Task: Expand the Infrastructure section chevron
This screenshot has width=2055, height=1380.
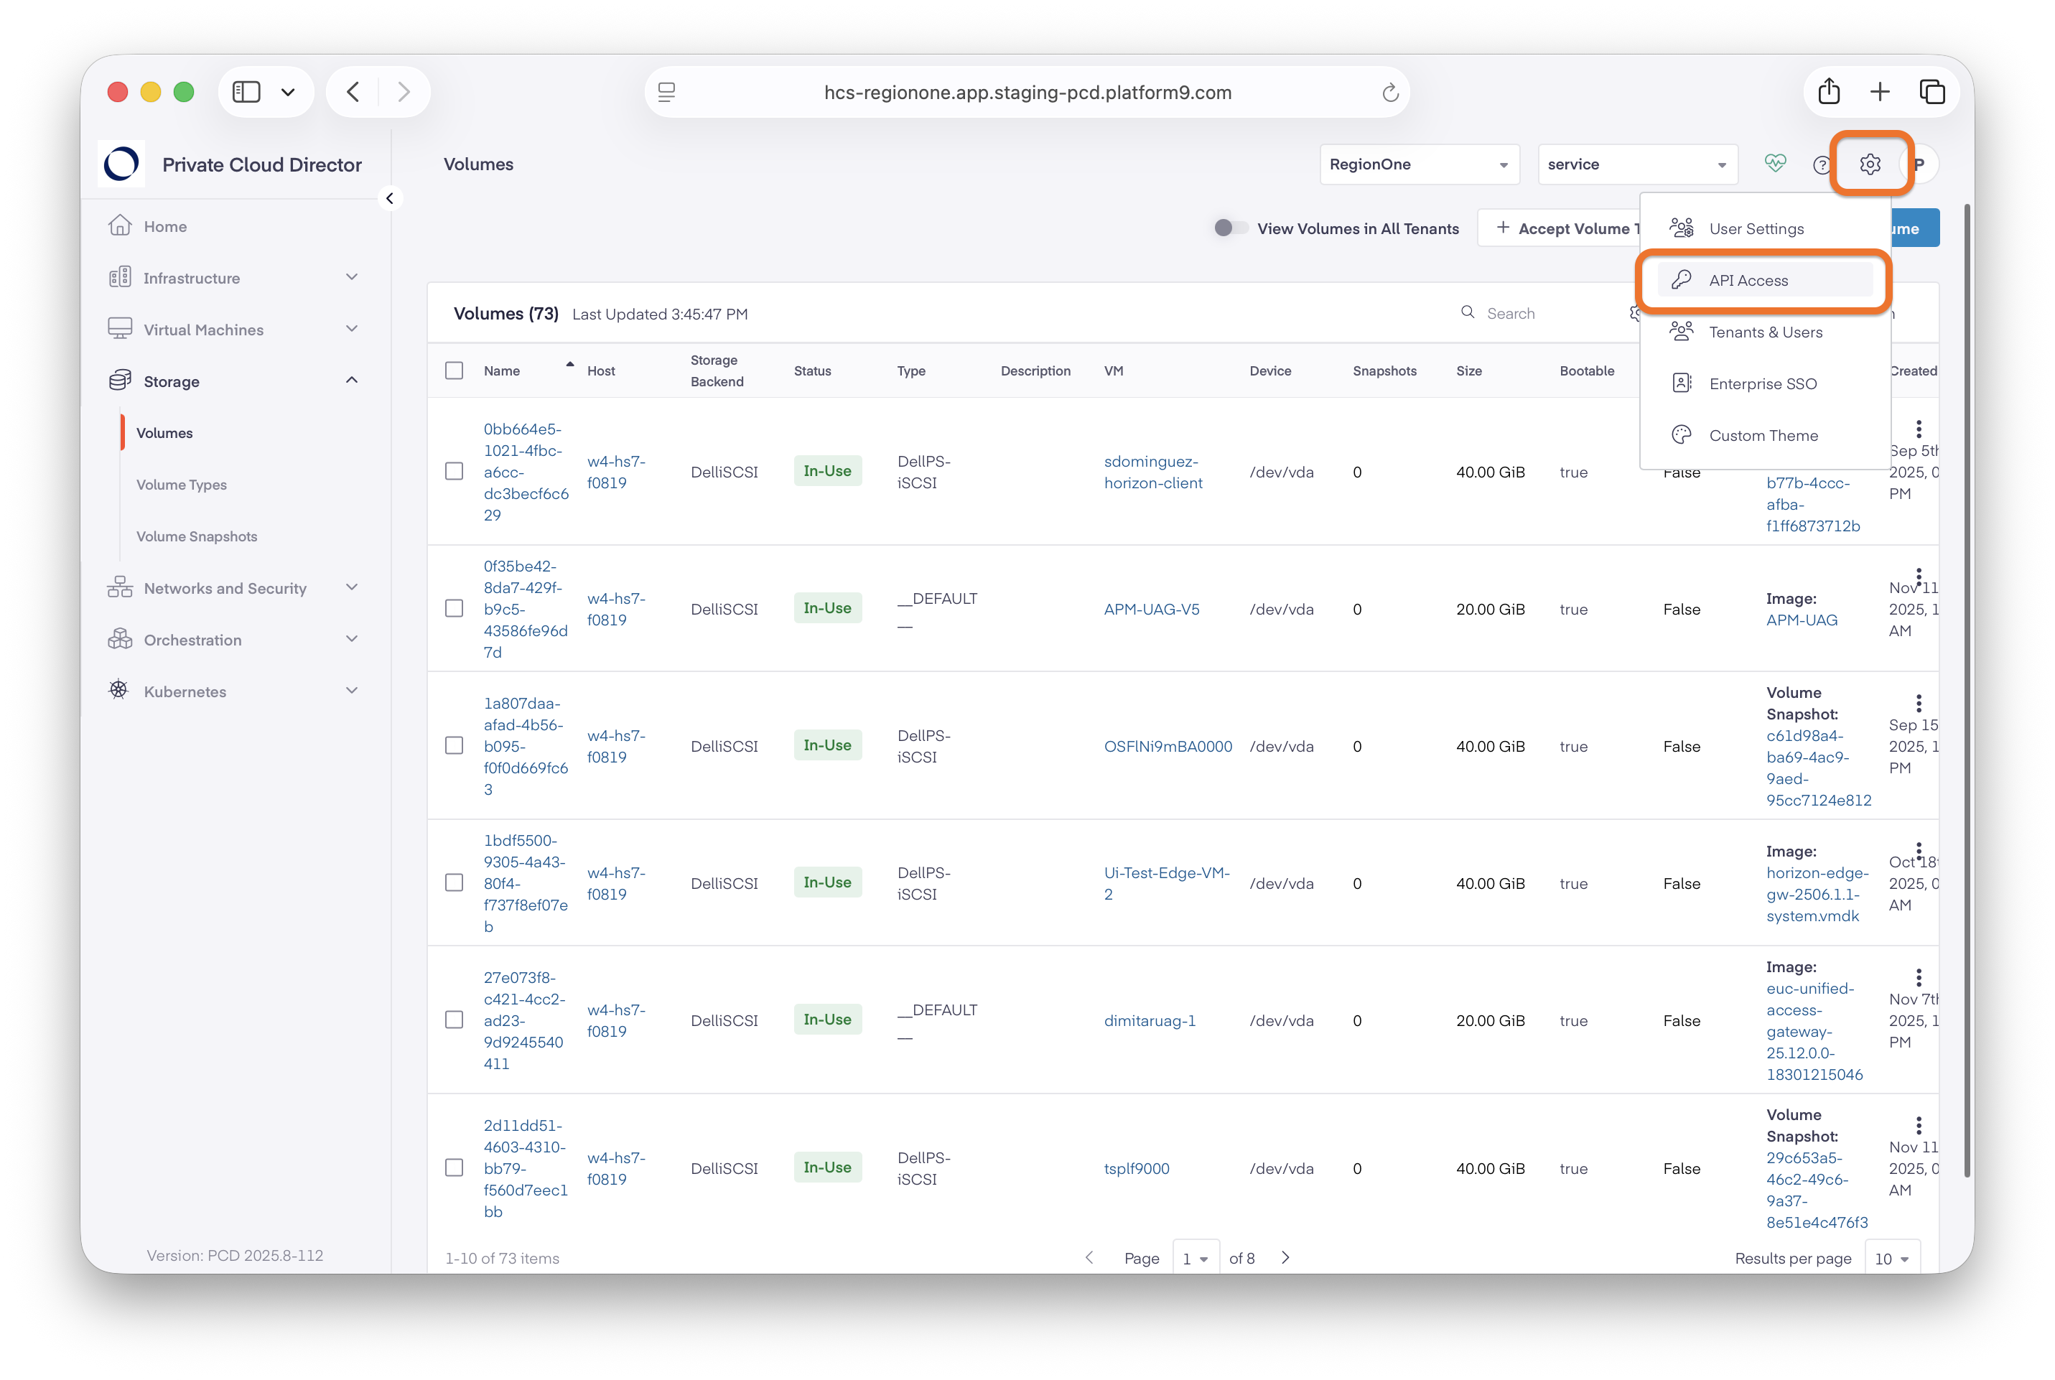Action: coord(352,277)
